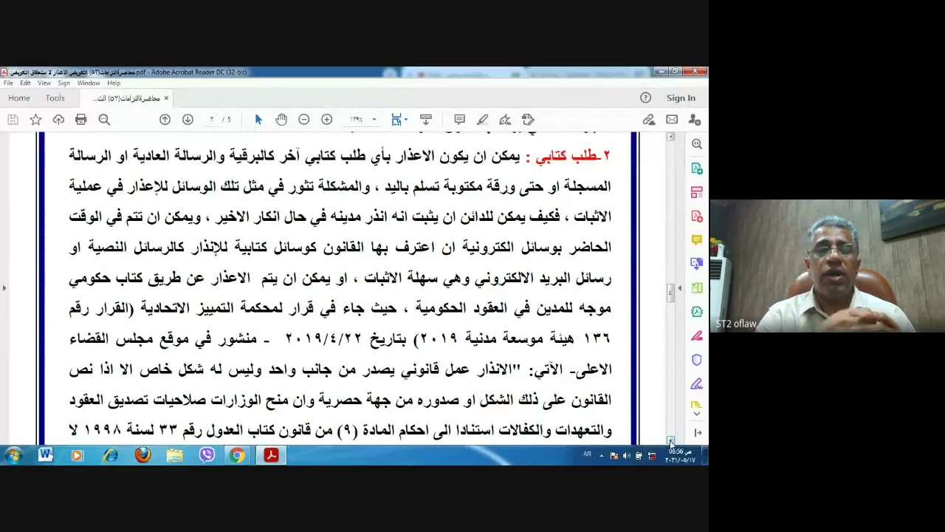This screenshot has height=532, width=945.
Task: Expand more tools chevron in right pane
Action: pyautogui.click(x=696, y=415)
